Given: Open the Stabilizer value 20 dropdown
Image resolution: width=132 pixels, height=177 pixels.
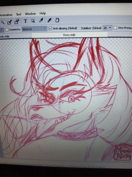Looking at the screenshot, I should pos(107,28).
